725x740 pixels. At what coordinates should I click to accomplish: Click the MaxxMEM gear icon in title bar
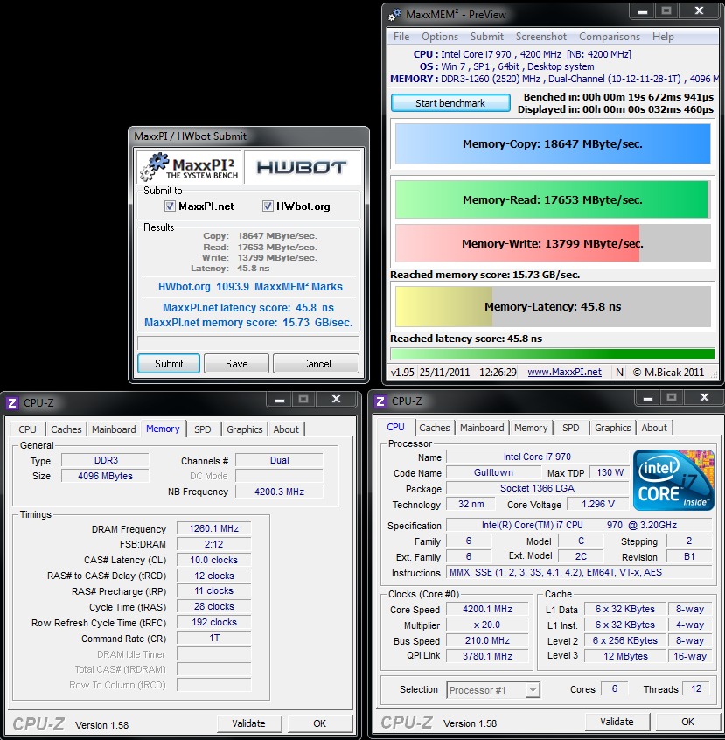click(x=394, y=15)
